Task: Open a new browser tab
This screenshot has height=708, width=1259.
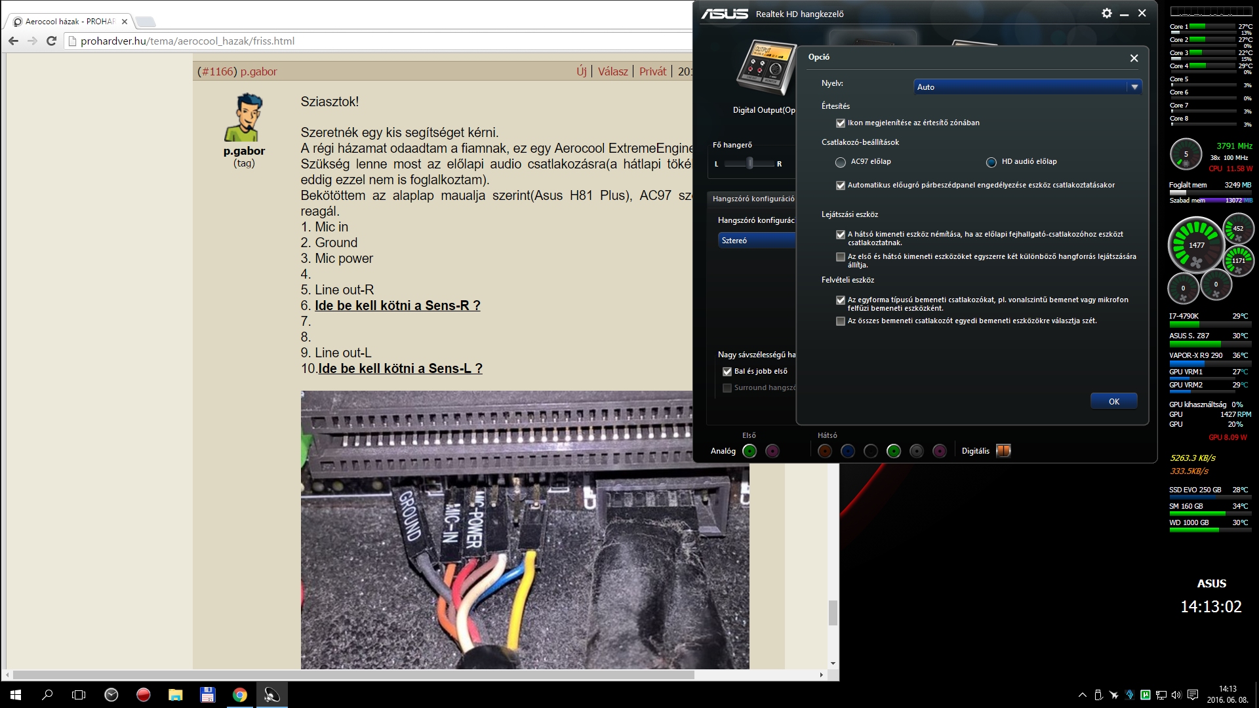Action: [145, 22]
